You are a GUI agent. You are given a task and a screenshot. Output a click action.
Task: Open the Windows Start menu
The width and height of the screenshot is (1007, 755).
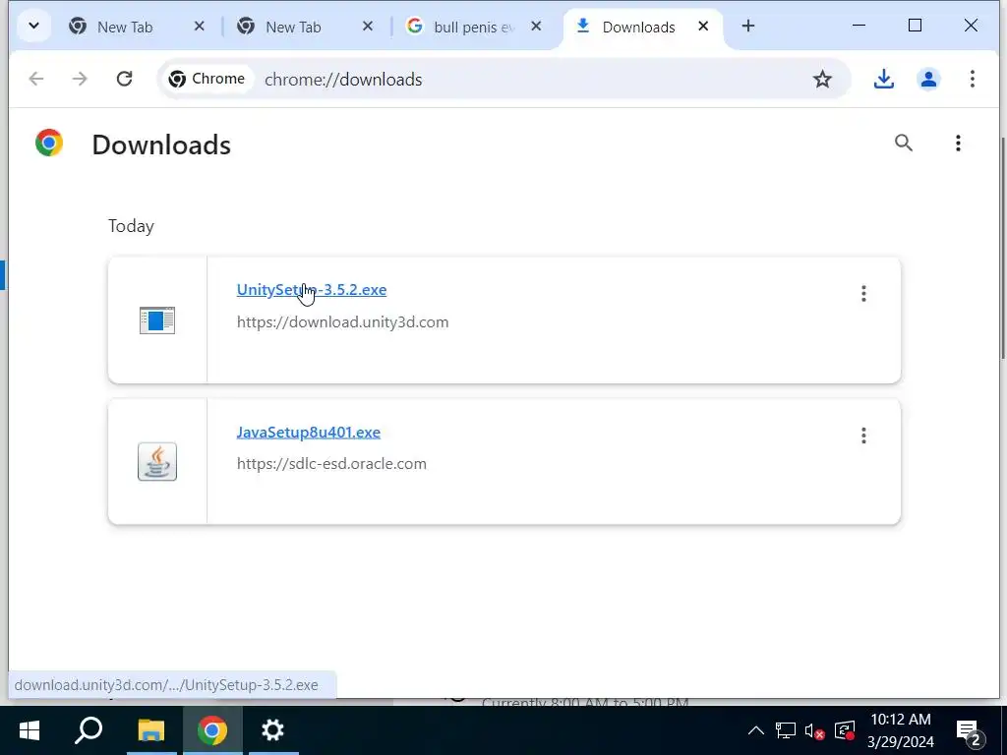point(29,730)
